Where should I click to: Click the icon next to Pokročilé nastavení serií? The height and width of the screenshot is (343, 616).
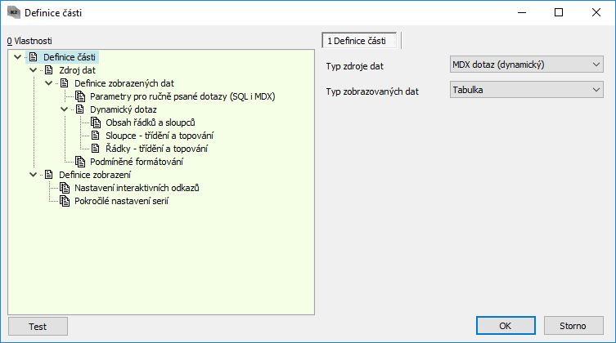(x=65, y=201)
